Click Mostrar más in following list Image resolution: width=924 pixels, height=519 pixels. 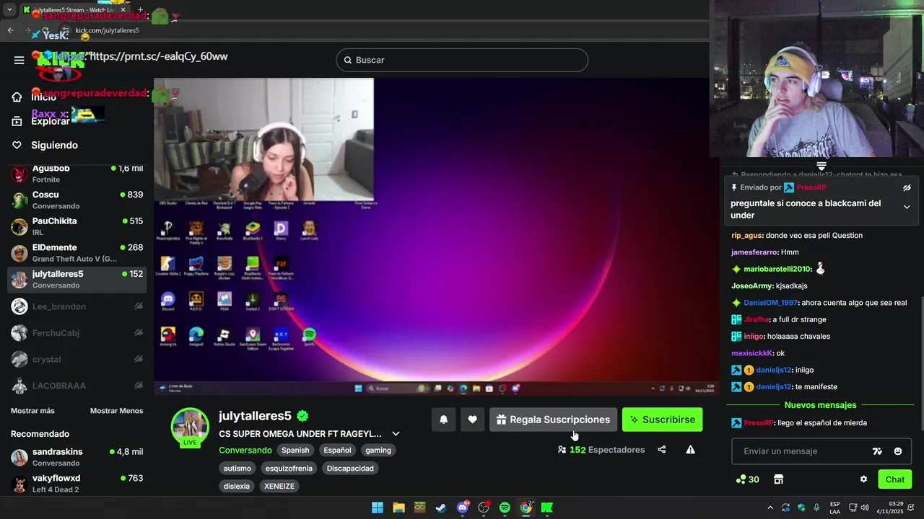[32, 411]
